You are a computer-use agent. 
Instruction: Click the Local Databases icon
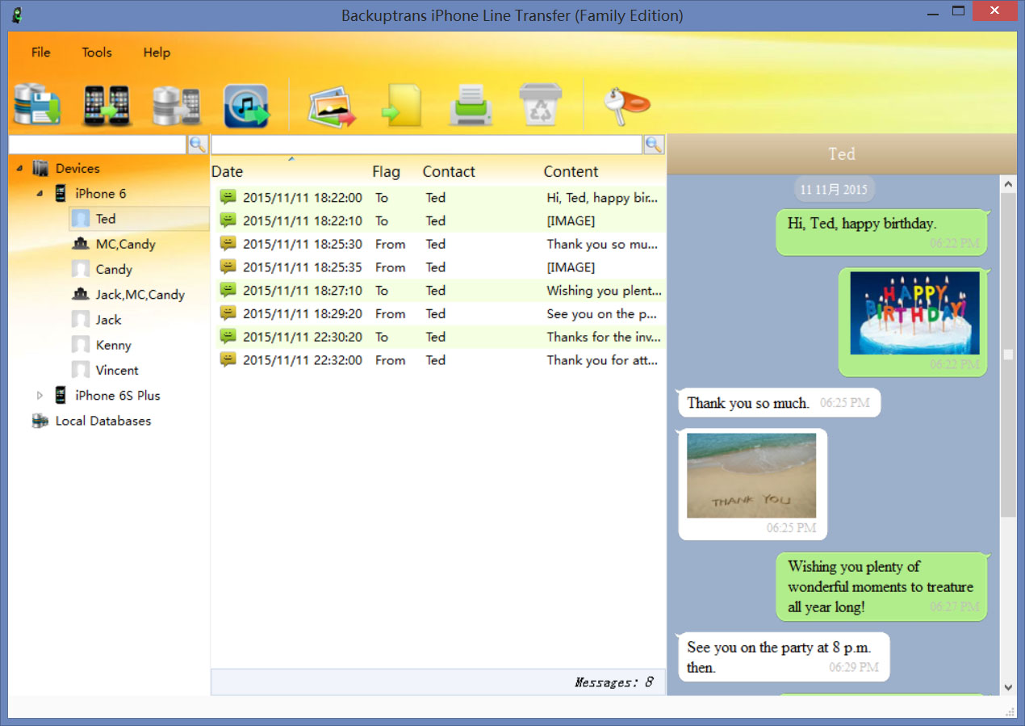[40, 421]
